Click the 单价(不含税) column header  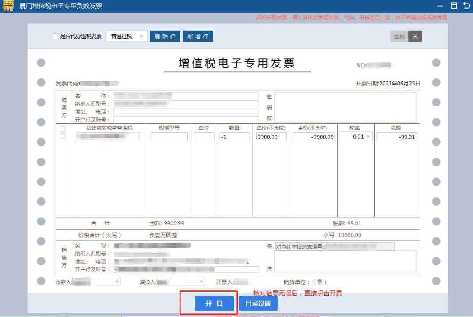tap(271, 128)
